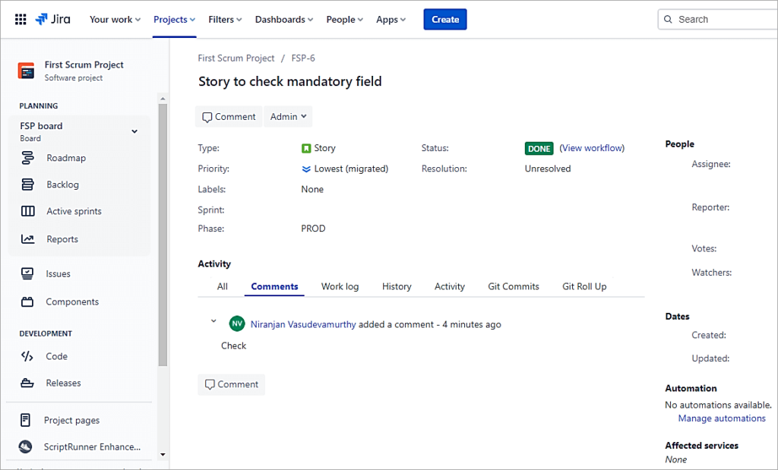Open Active sprints
This screenshot has width=778, height=470.
74,211
